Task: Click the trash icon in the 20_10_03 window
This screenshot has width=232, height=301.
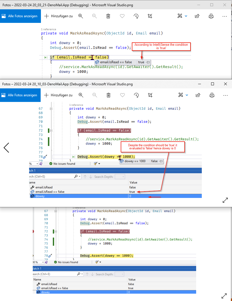Action: [108, 95]
